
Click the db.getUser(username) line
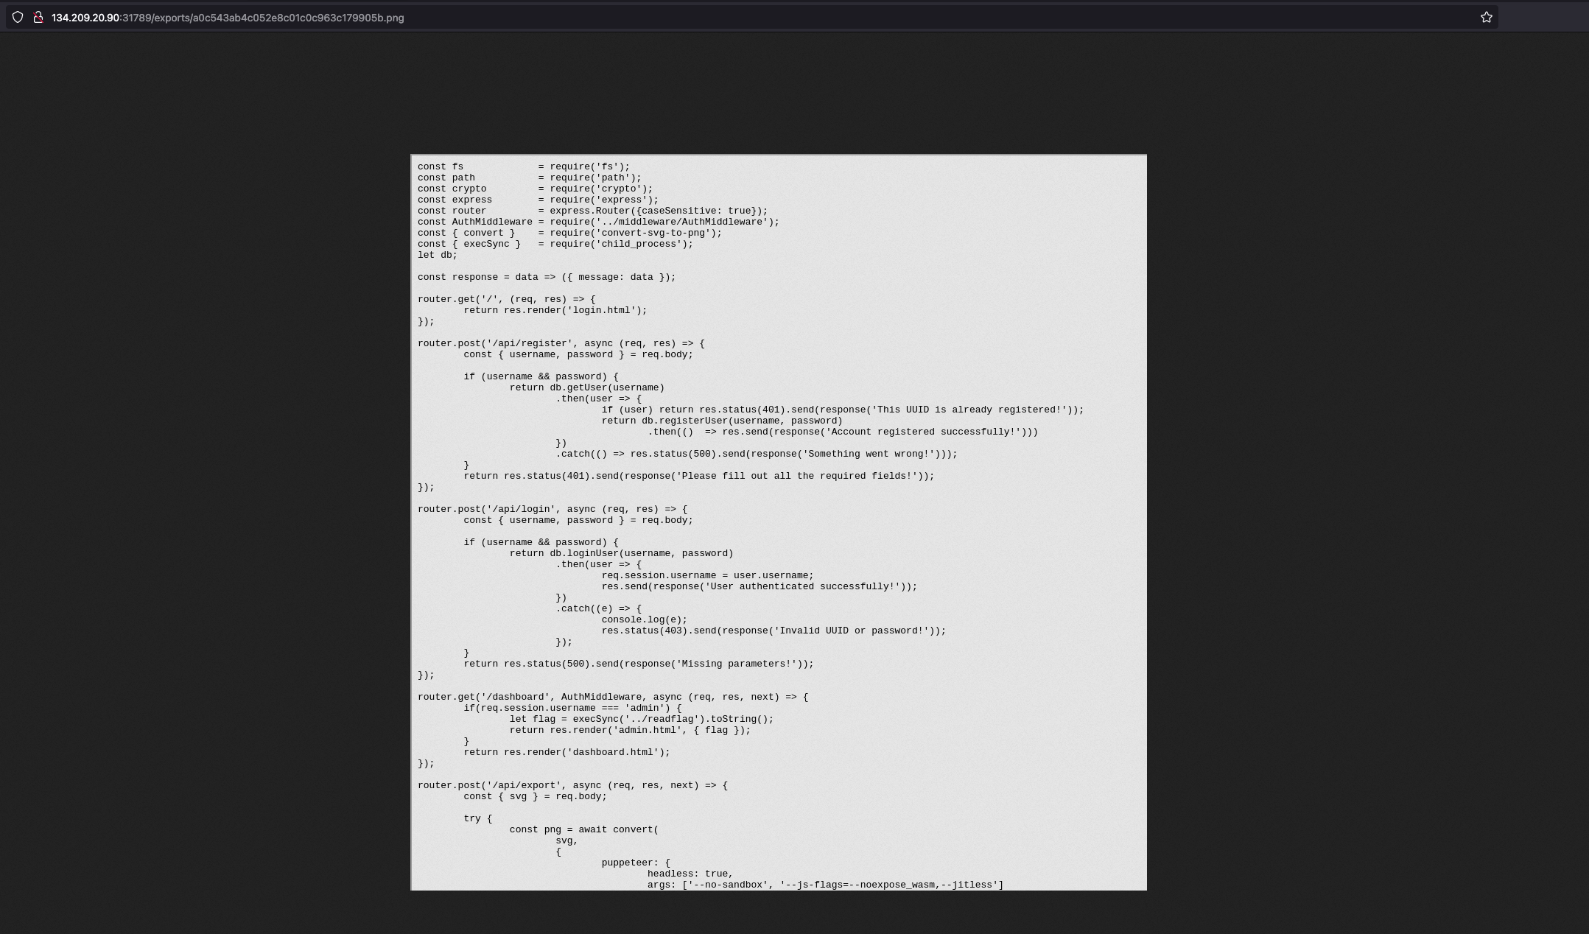point(587,387)
